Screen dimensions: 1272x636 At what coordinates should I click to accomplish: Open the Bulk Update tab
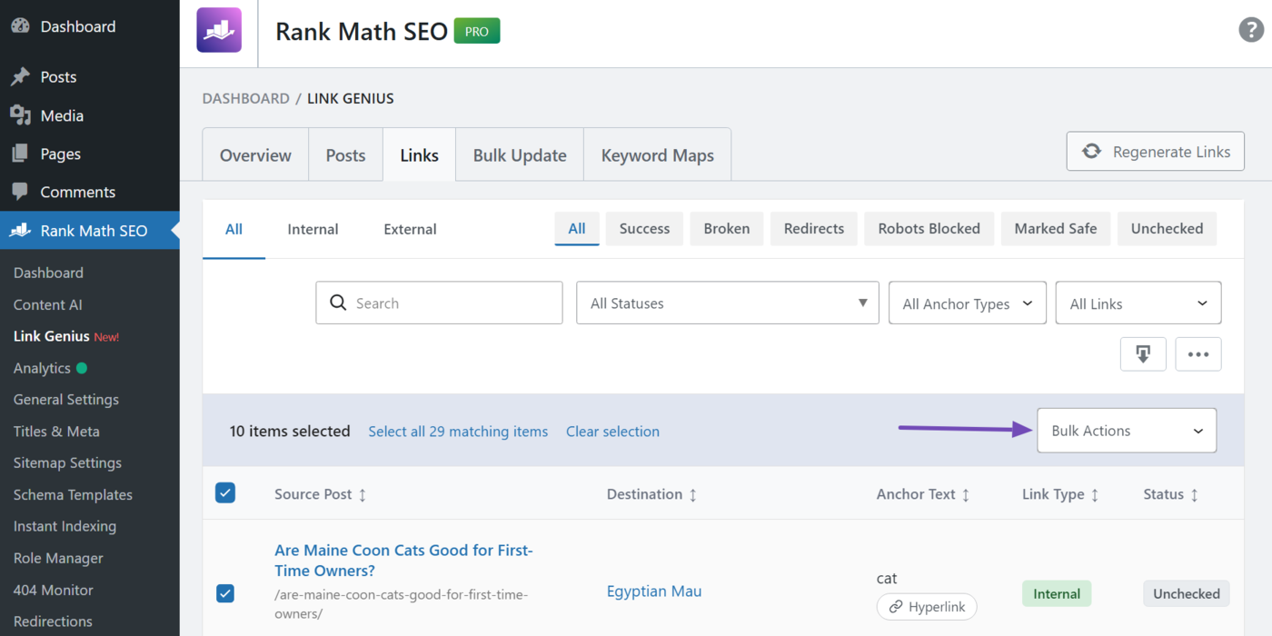(x=520, y=155)
